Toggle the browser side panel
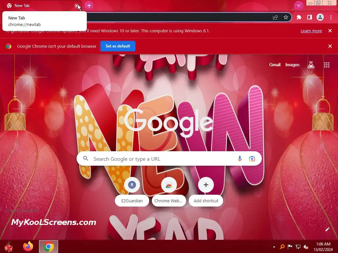This screenshot has height=253, width=338. coord(310,17)
